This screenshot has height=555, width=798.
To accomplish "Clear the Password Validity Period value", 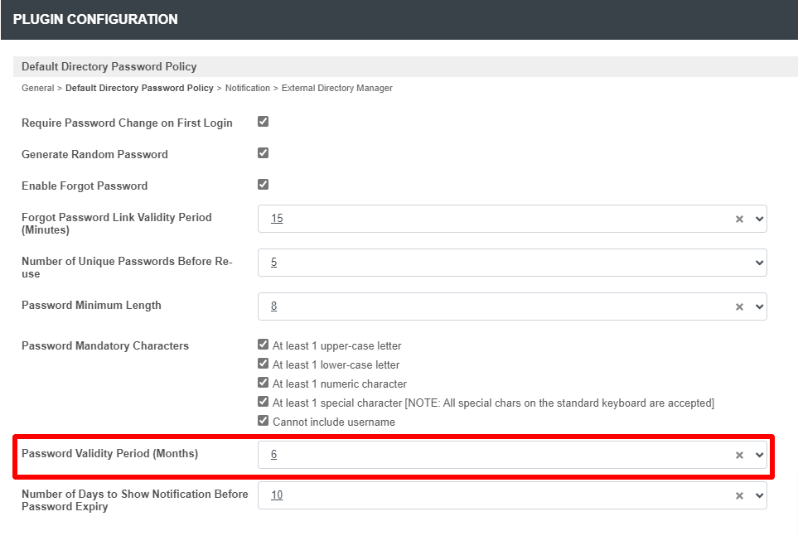I will click(739, 456).
